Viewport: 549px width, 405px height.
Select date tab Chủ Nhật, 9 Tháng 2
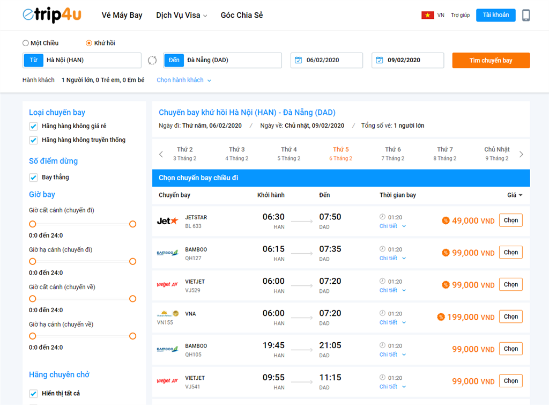coord(497,154)
